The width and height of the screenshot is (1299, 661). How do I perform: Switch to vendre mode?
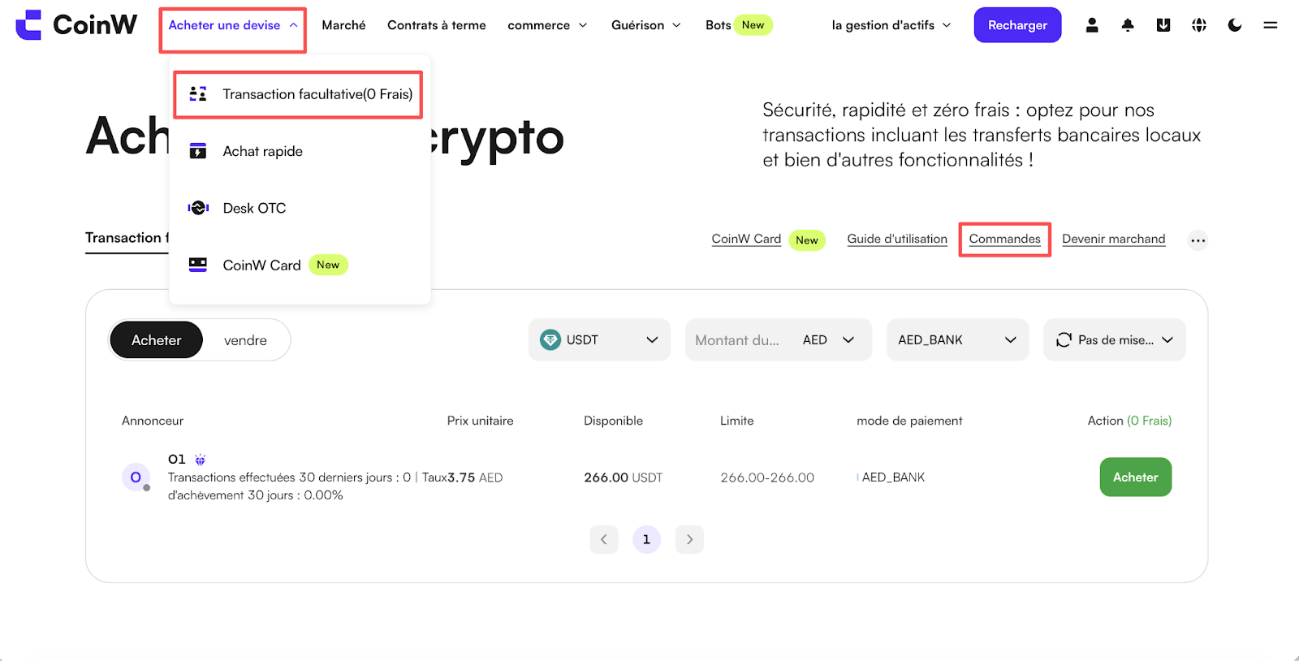pyautogui.click(x=245, y=340)
